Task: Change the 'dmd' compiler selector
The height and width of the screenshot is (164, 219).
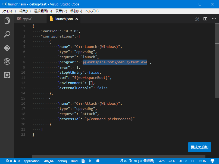Action: pyautogui.click(x=74, y=161)
